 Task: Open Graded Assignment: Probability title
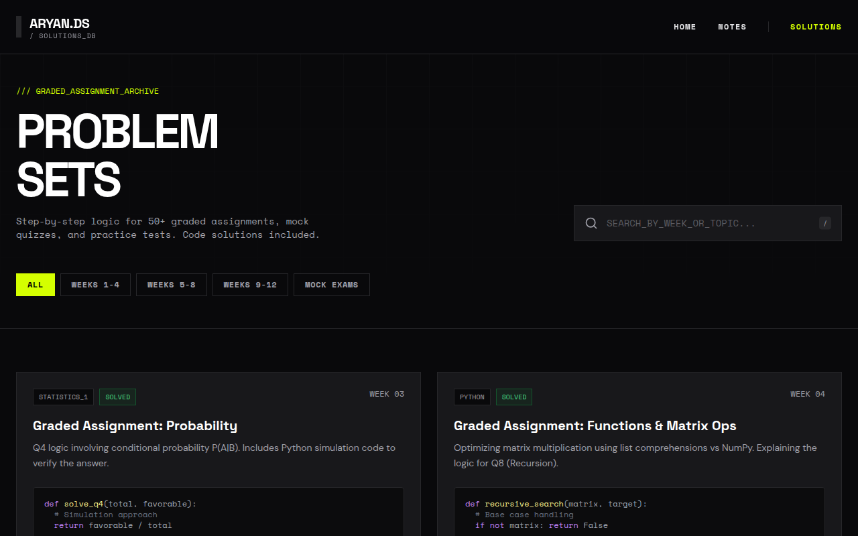(x=135, y=425)
